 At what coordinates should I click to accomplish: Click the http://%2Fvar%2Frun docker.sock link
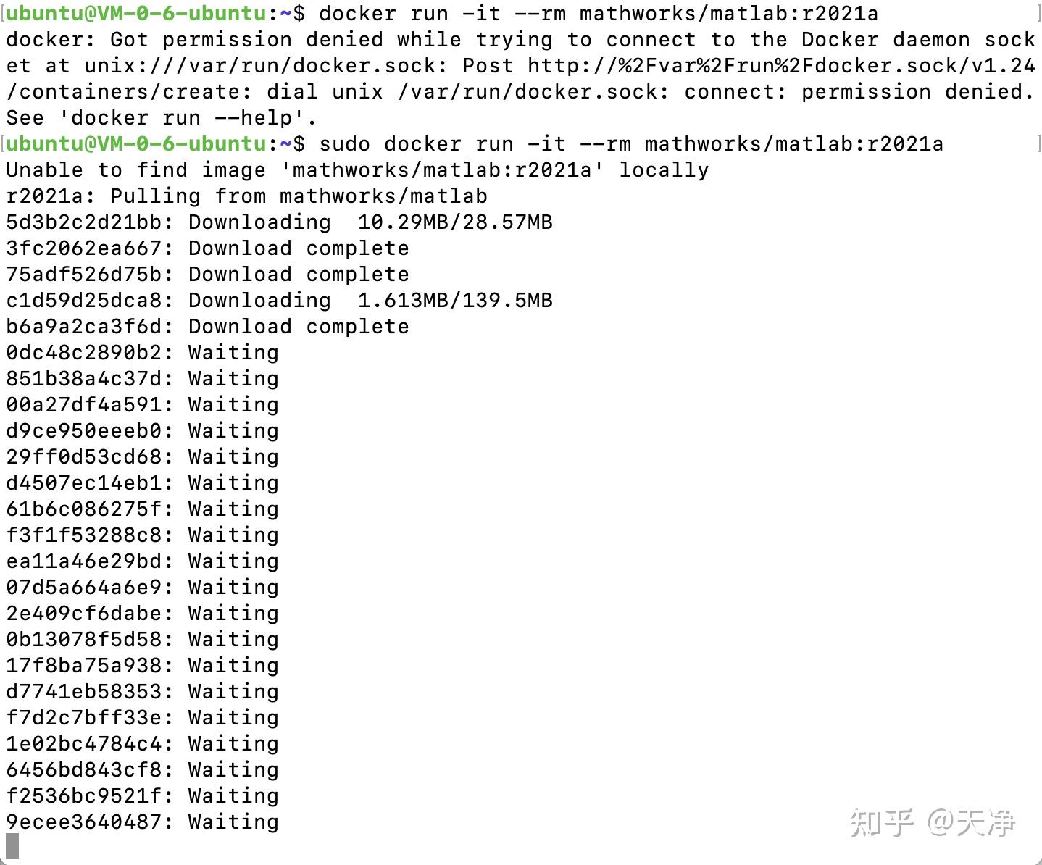[x=782, y=66]
